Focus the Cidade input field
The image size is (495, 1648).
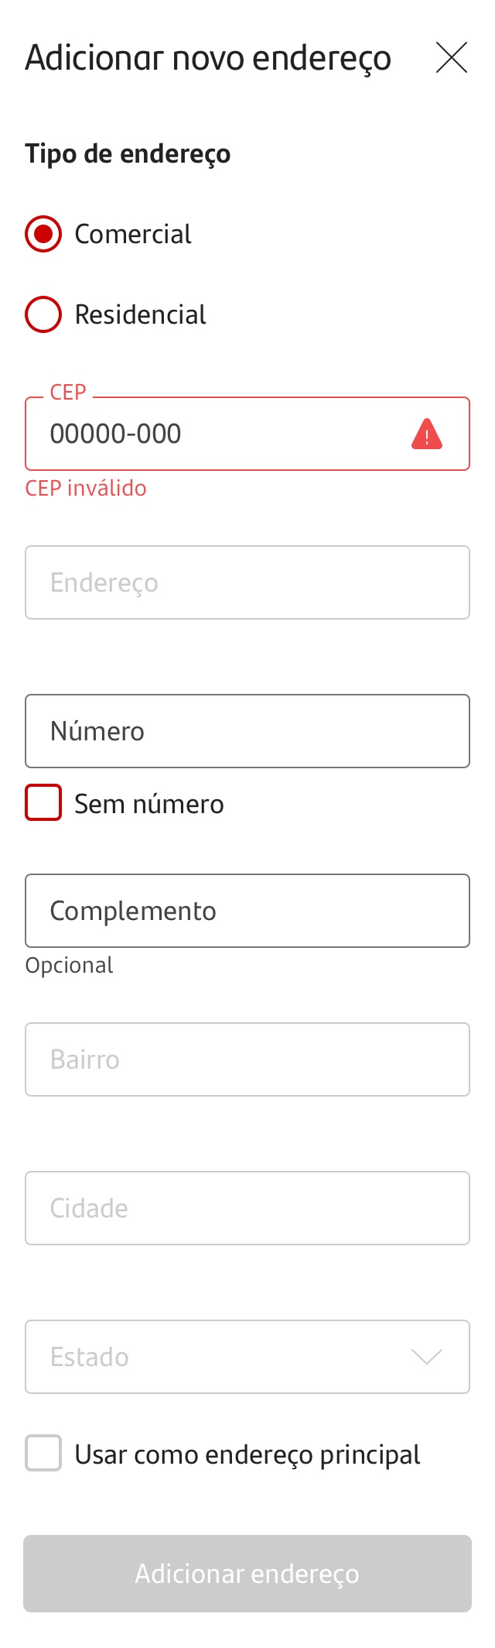(x=247, y=1208)
